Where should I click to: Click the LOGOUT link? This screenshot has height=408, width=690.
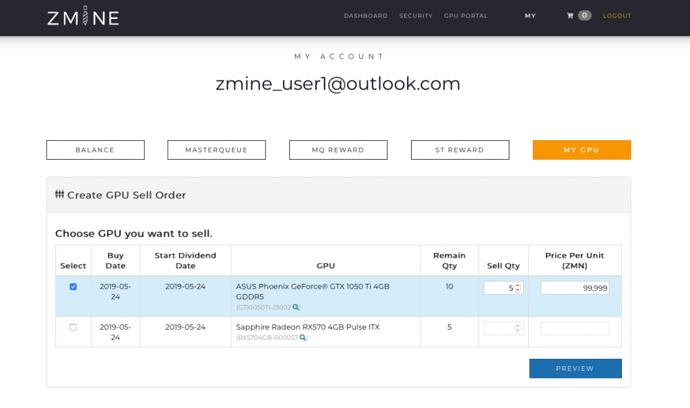coord(617,16)
